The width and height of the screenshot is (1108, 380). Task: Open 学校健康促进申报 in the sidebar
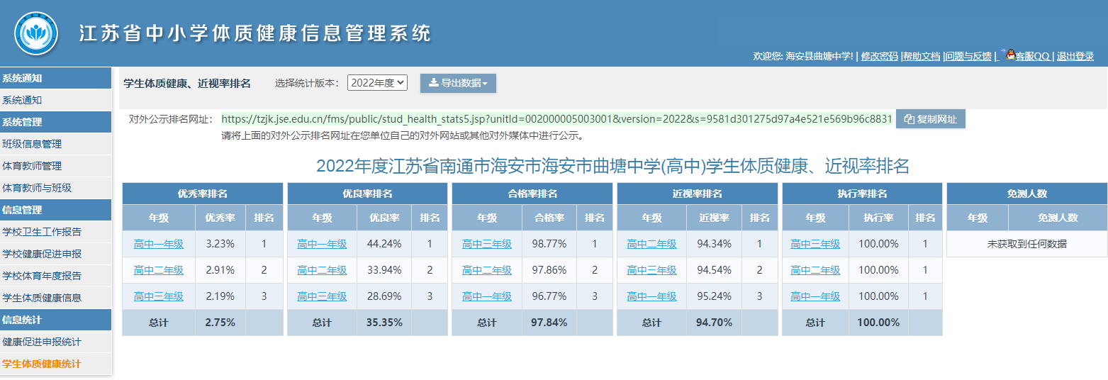click(56, 254)
